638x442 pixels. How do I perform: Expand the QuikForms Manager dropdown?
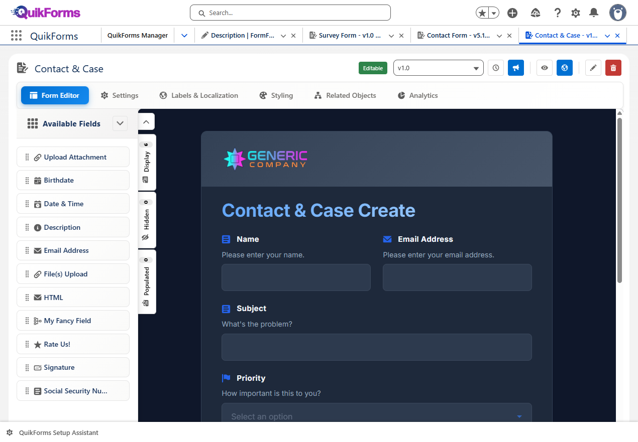(184, 36)
